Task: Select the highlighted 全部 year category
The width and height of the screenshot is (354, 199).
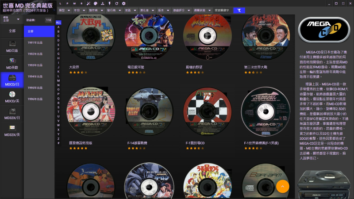Action: click(39, 31)
